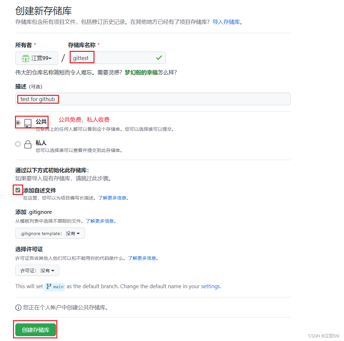The image size is (344, 341).
Task: Click the public repository book icon
Action: (x=28, y=123)
